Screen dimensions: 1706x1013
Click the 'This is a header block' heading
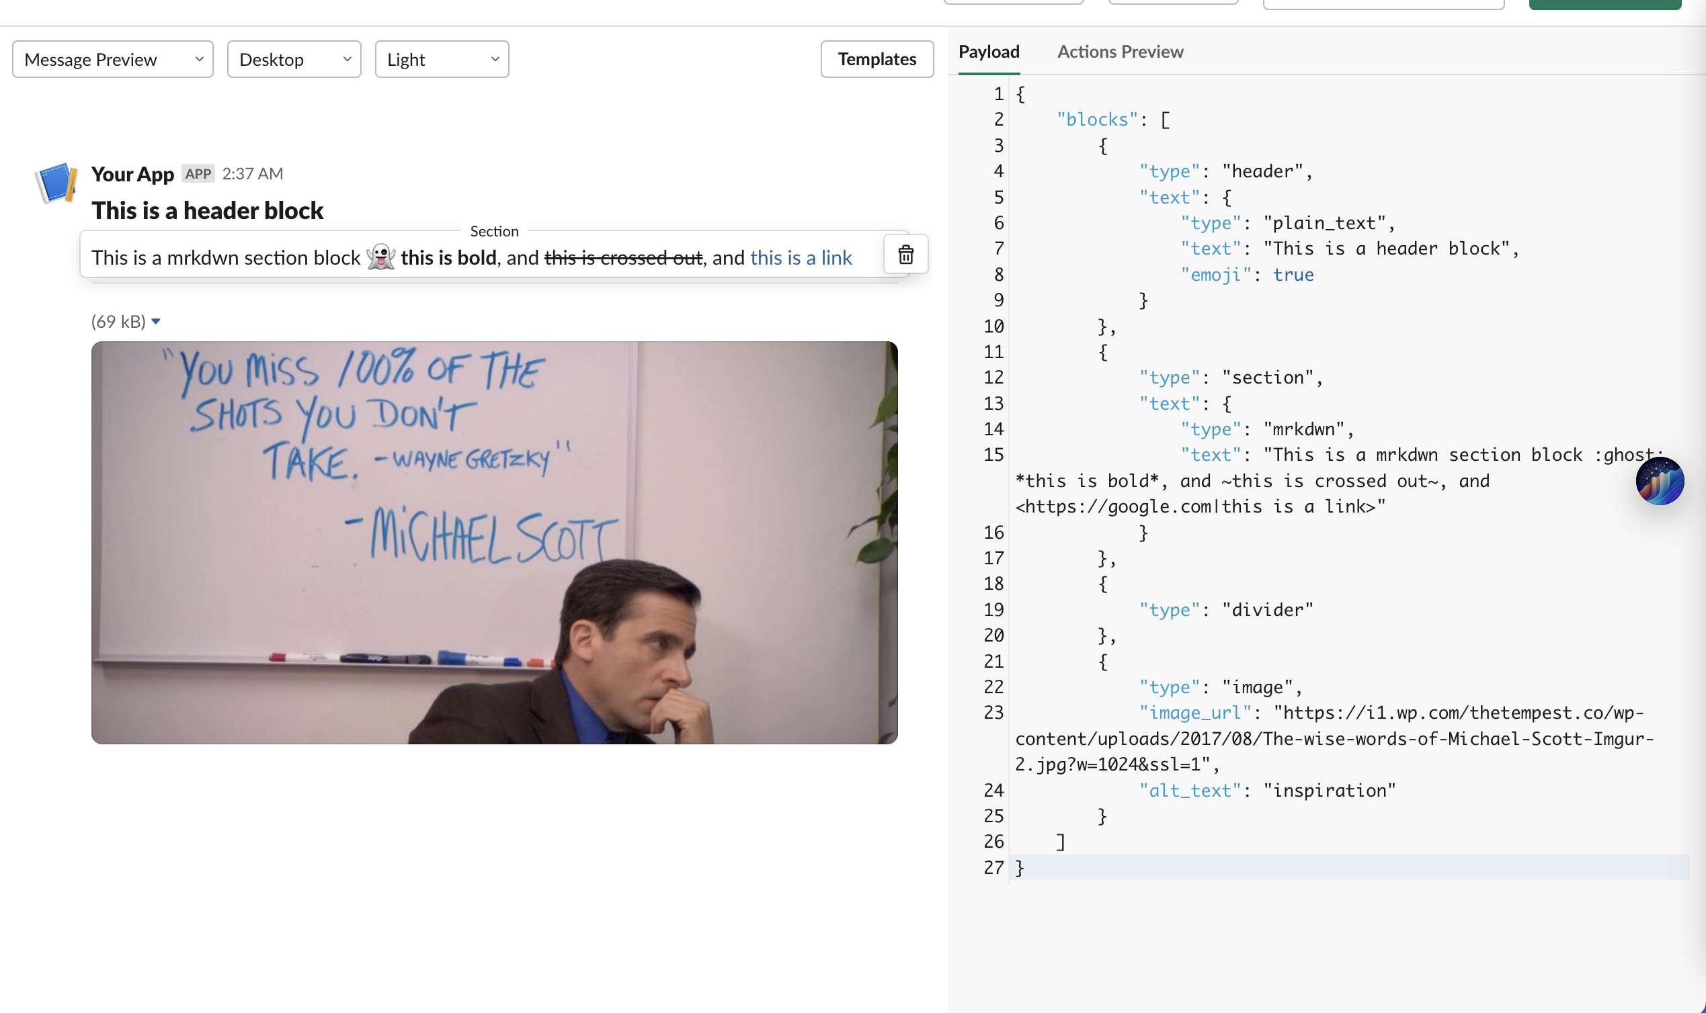[x=207, y=210]
